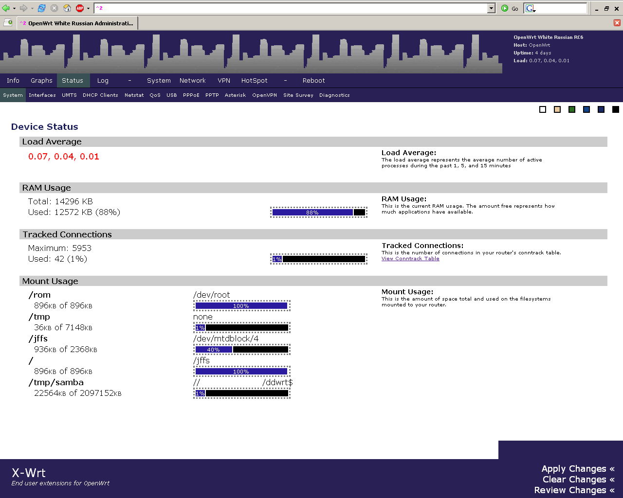Select the Status menu item
623x498 pixels.
73,81
